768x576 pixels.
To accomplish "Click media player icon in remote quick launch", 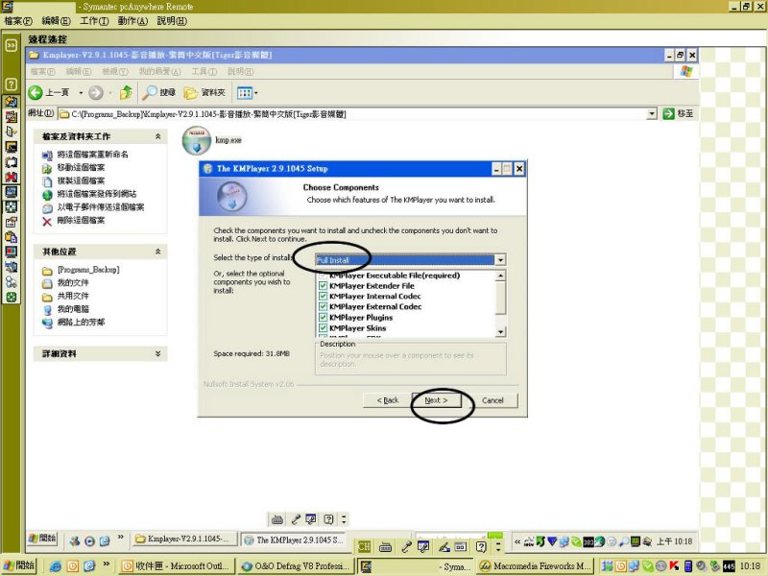I will [x=89, y=540].
